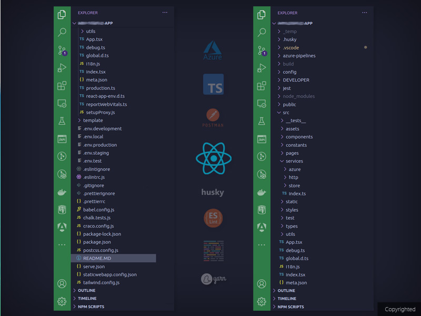Expand the azure-pipelines folder
The image size is (421, 316).
tap(299, 56)
